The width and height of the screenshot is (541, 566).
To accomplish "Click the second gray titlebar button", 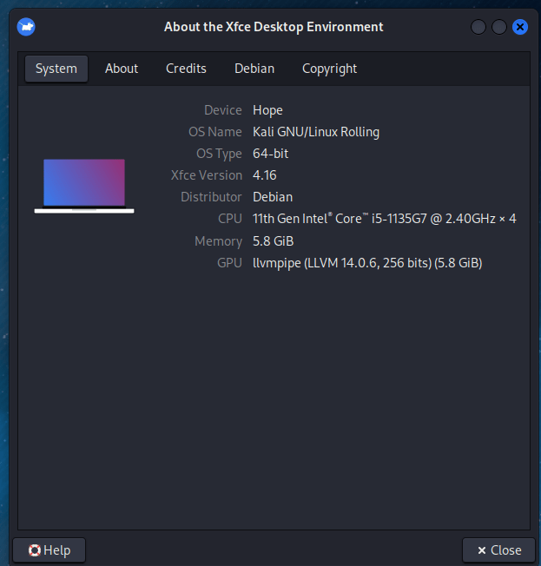I will coord(499,27).
